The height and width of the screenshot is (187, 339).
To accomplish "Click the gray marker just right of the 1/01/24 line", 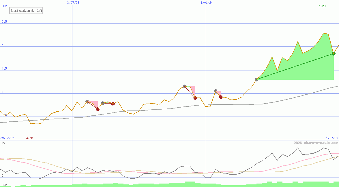I will 216,91.
